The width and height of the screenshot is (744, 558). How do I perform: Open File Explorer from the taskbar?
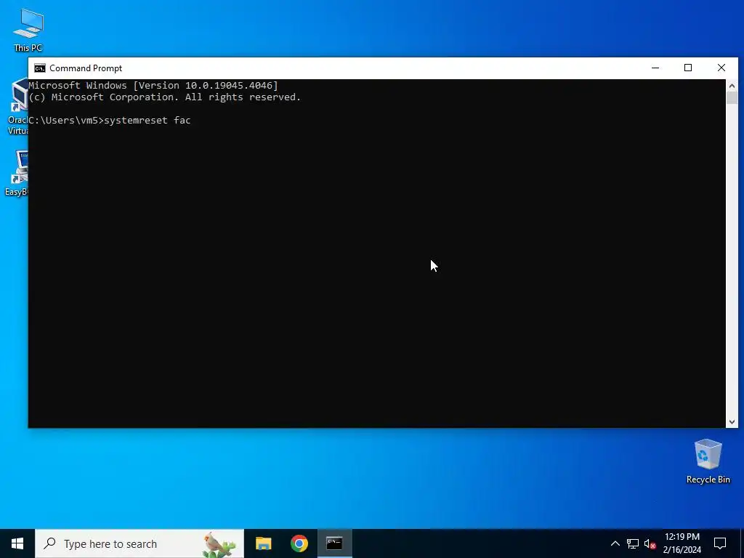coord(263,543)
